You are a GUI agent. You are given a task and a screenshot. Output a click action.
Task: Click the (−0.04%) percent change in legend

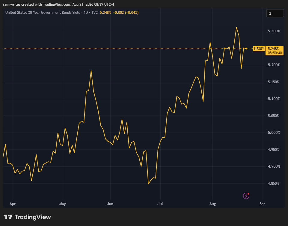tap(132, 13)
